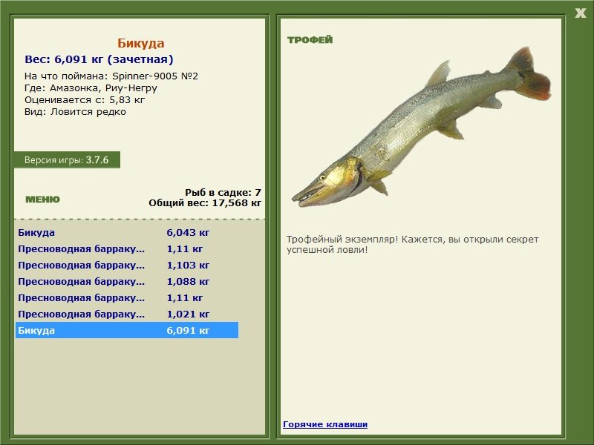Select the highlighted Бикуда 6,091 кг row
The width and height of the screenshot is (594, 445).
(127, 330)
